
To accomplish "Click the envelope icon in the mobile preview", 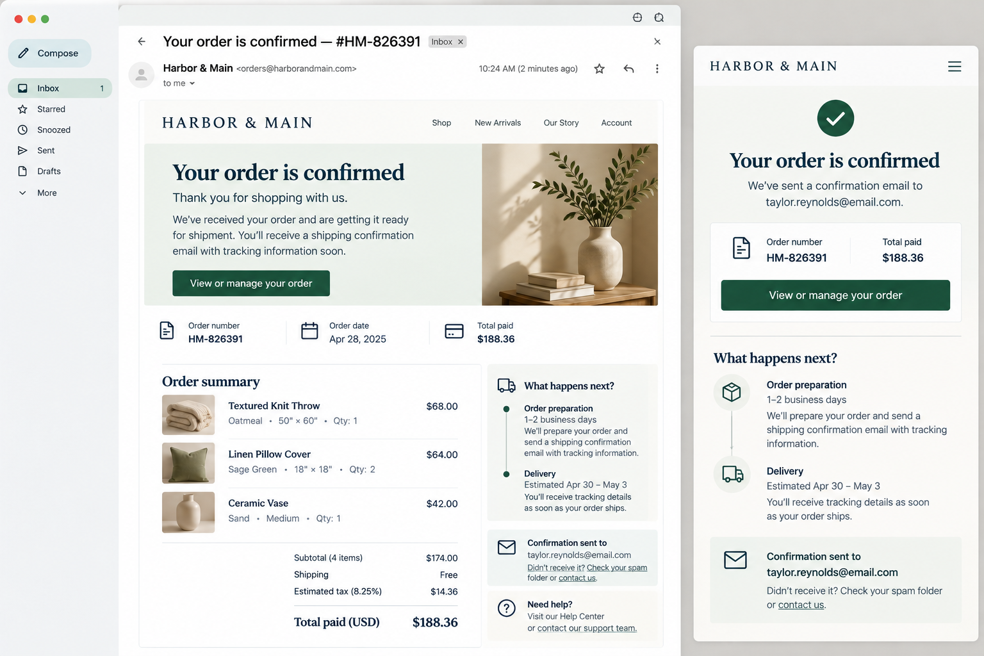I will click(735, 560).
